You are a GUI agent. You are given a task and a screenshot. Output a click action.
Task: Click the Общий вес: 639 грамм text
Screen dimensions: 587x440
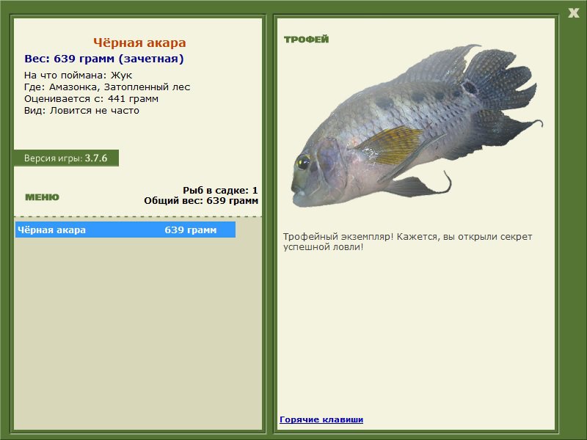tap(201, 200)
